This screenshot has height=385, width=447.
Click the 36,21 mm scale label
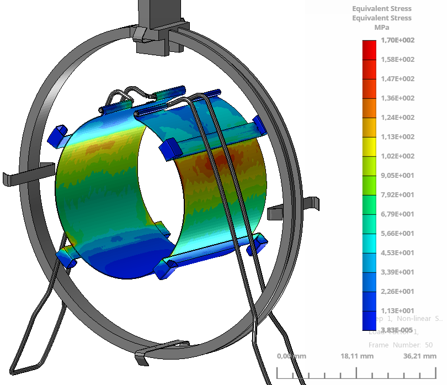(x=421, y=356)
